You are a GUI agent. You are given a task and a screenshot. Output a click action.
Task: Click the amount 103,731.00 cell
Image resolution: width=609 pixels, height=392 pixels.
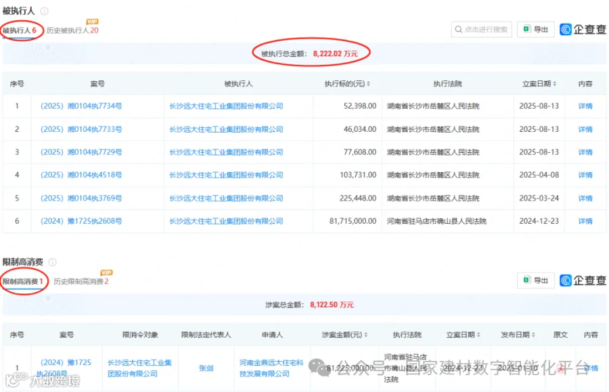click(x=358, y=175)
